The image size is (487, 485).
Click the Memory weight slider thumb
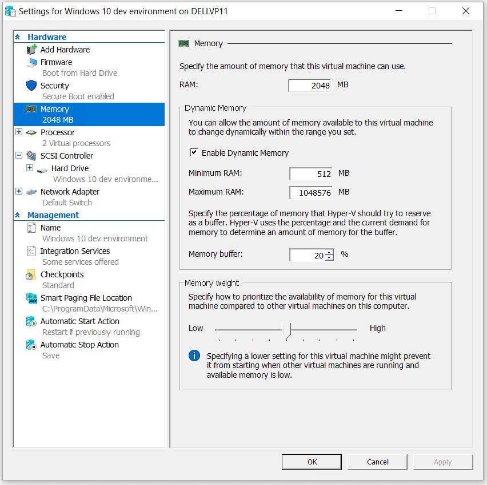[288, 330]
